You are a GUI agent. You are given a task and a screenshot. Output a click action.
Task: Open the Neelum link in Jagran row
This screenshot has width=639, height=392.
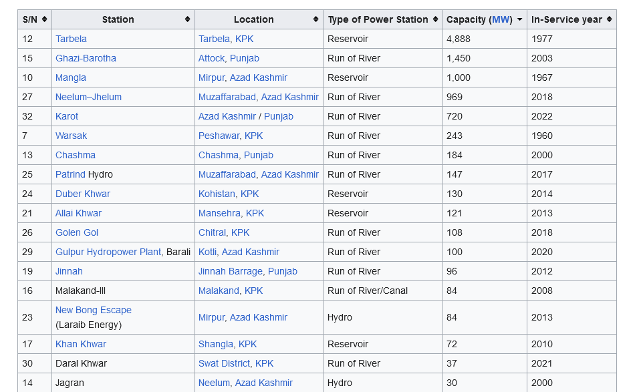[214, 383]
